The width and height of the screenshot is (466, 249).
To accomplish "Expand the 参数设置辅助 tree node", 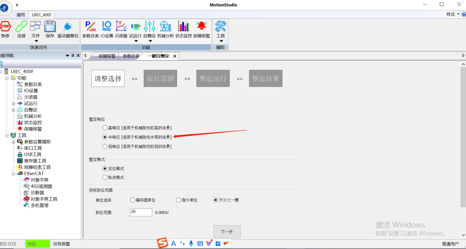I will point(13,142).
